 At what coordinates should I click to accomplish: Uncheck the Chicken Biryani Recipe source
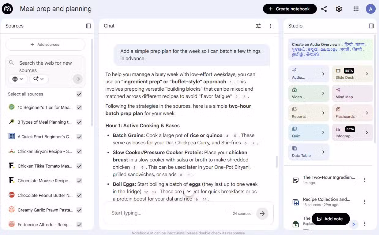pos(79,151)
